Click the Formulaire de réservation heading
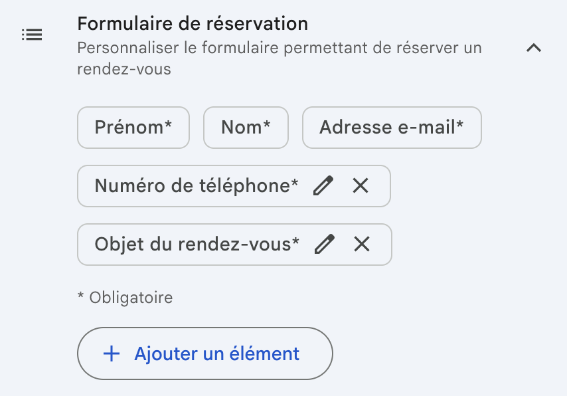The width and height of the screenshot is (567, 396). pyautogui.click(x=193, y=24)
